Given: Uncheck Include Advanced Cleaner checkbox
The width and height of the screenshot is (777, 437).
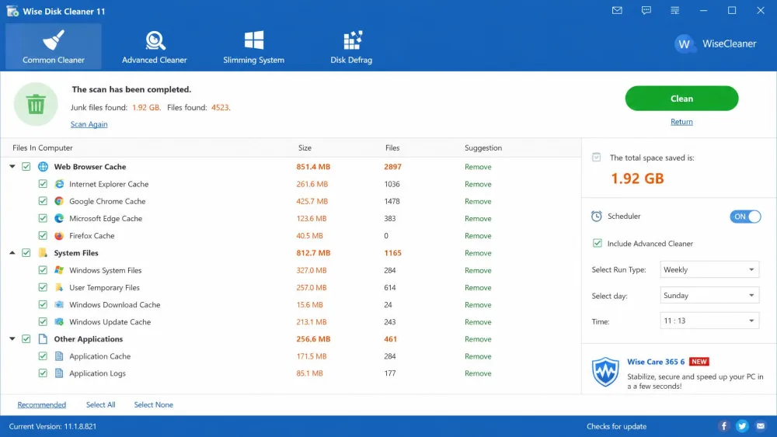Looking at the screenshot, I should (x=597, y=243).
